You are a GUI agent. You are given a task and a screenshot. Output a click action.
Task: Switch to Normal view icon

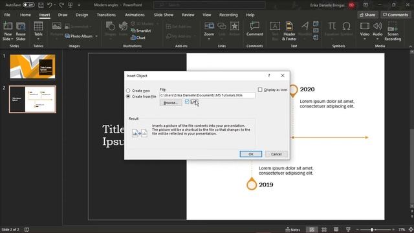312,230
